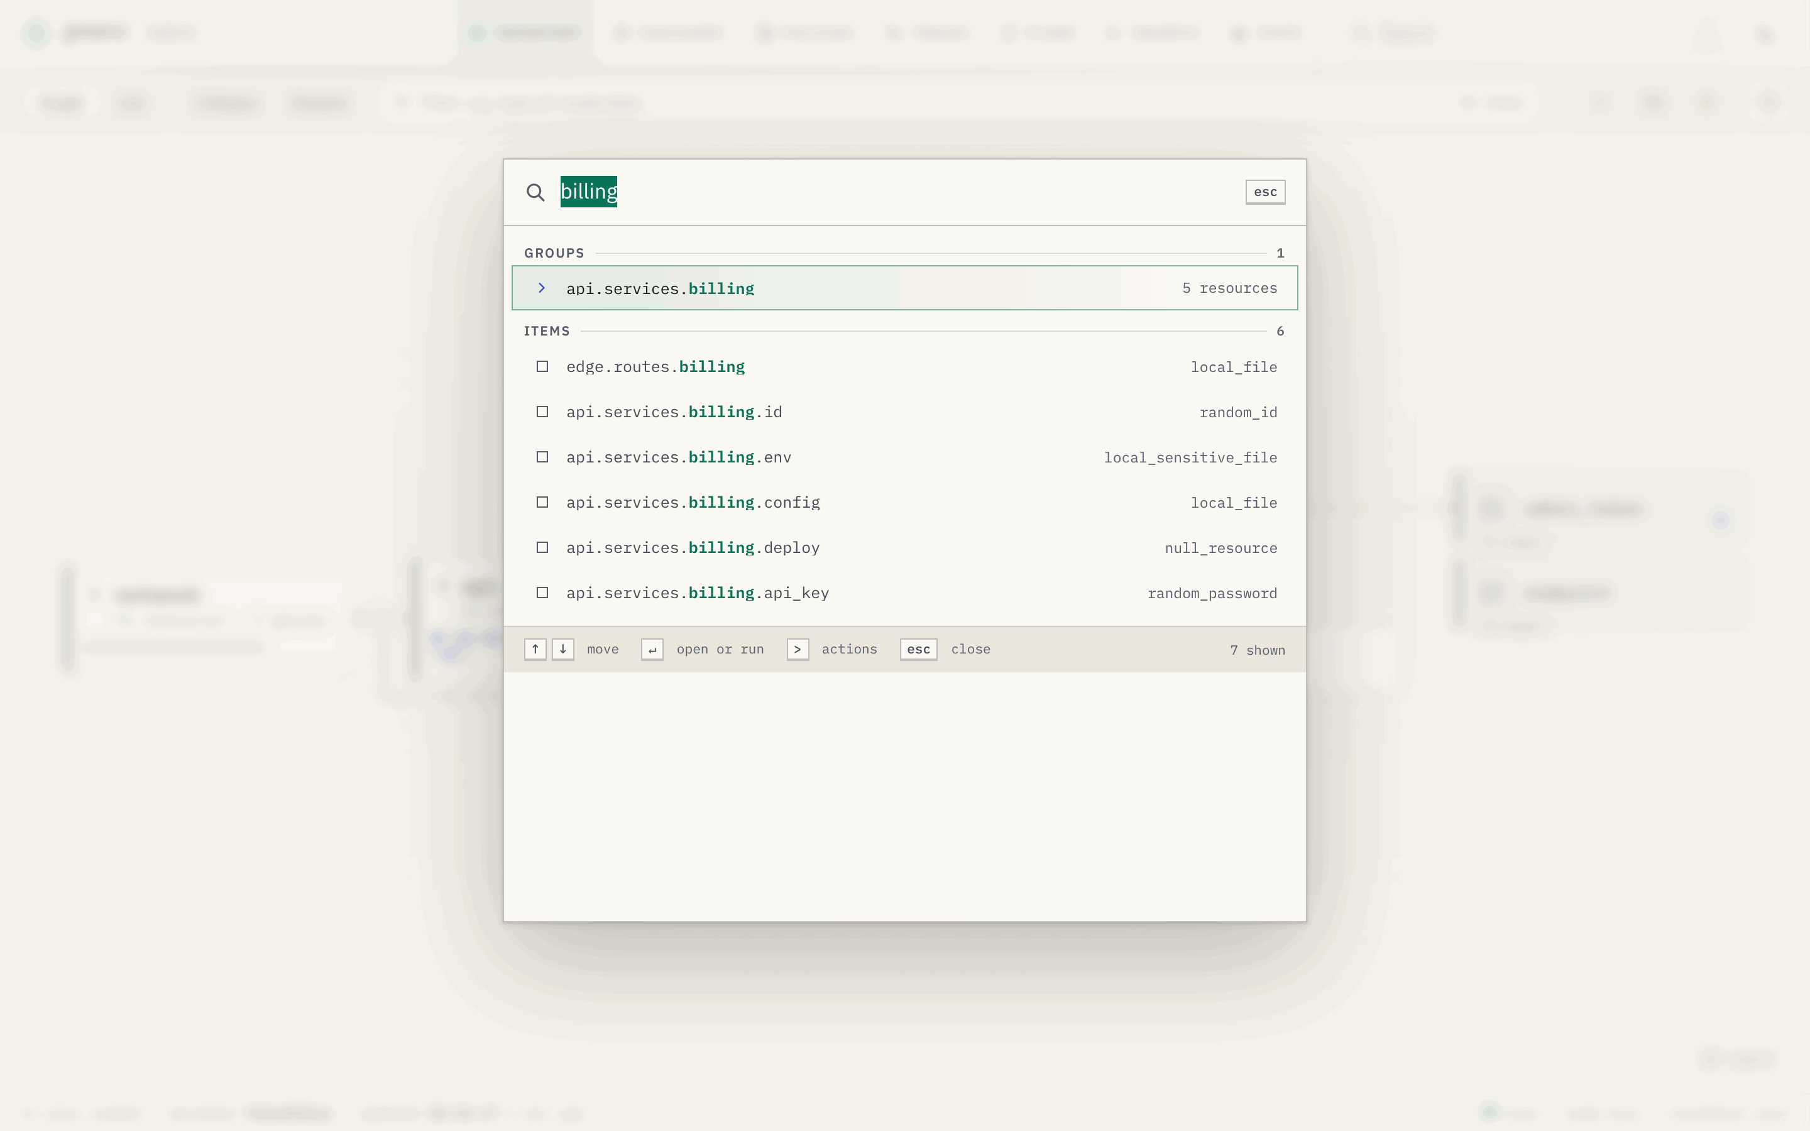The height and width of the screenshot is (1131, 1810).
Task: Click the footer esc close key
Action: coord(918,649)
